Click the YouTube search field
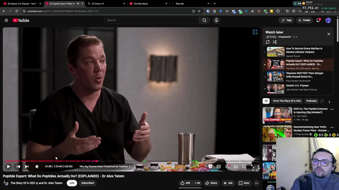 [x=151, y=20]
